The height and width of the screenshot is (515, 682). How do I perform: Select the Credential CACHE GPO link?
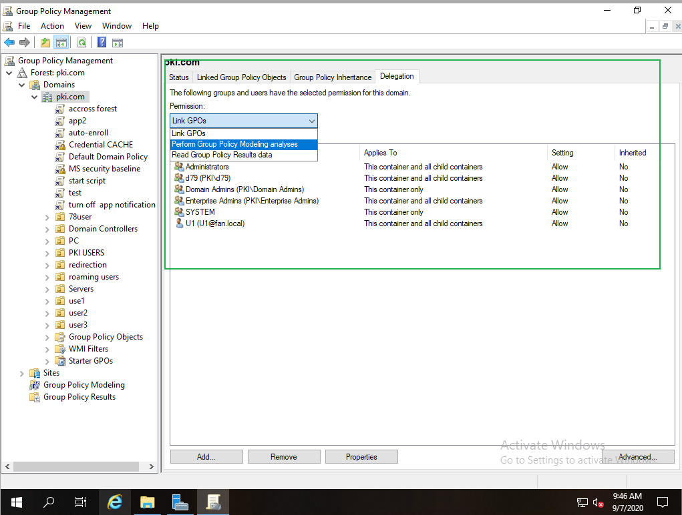point(100,145)
